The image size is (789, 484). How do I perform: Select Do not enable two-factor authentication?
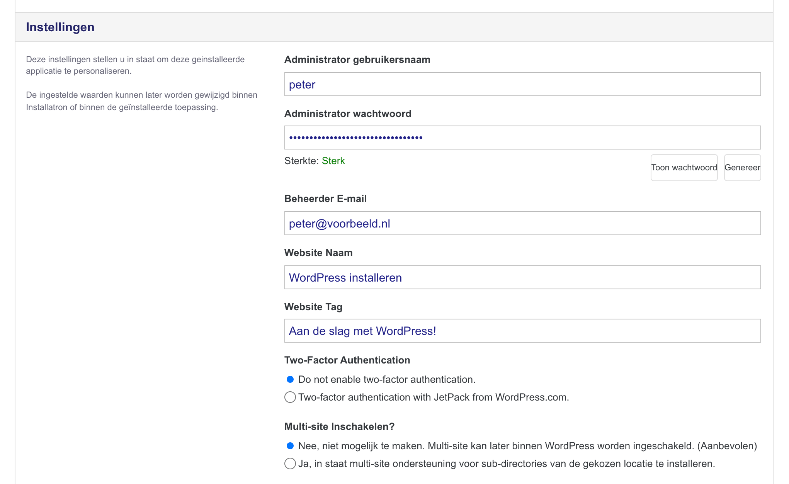click(x=290, y=379)
